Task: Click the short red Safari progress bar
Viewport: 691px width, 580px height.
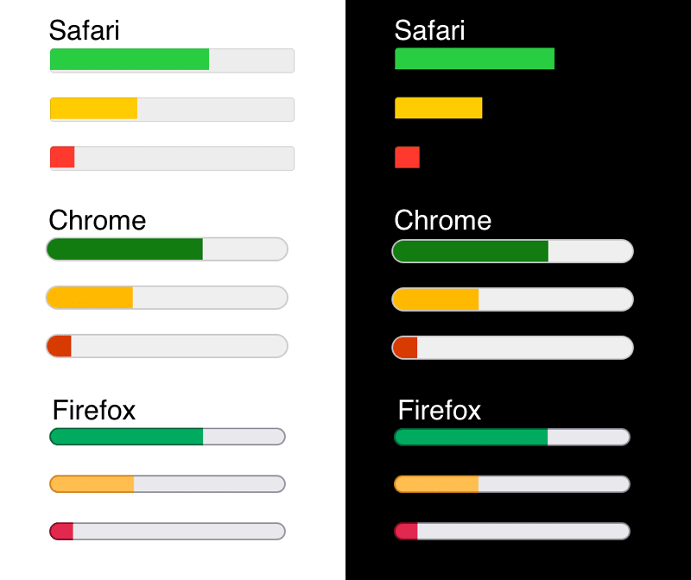Action: tap(63, 158)
